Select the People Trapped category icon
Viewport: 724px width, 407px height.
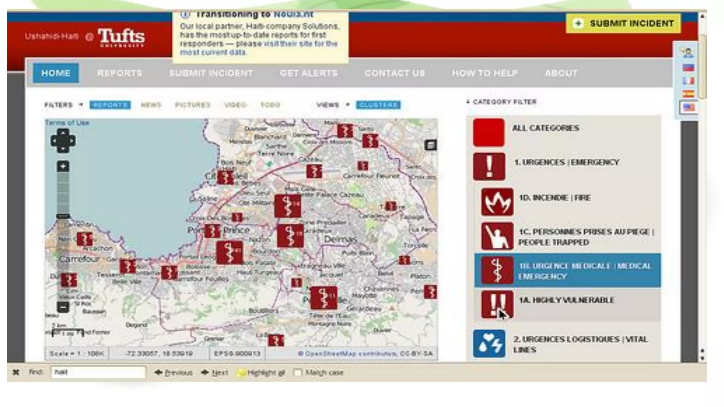(x=497, y=236)
